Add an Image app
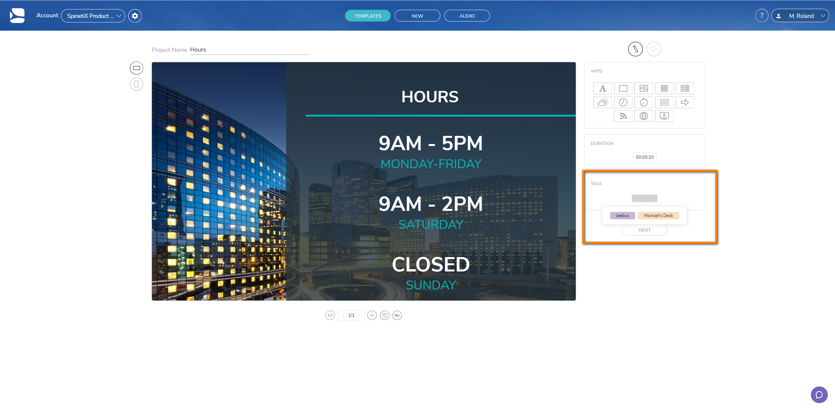The image size is (835, 408). [644, 88]
